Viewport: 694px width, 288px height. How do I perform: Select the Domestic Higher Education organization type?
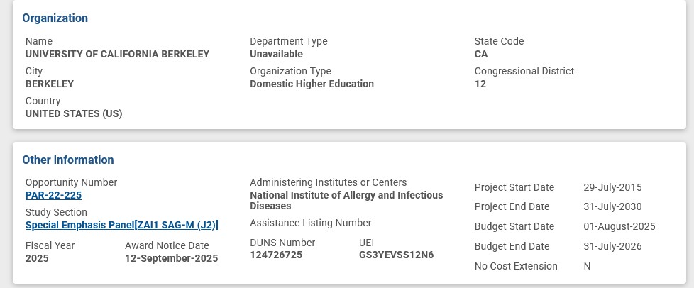(312, 84)
